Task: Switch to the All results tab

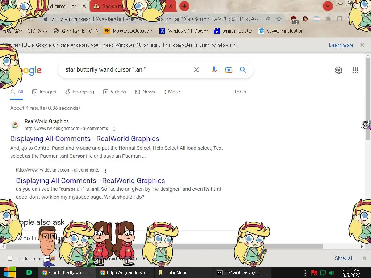Action: tap(17, 92)
